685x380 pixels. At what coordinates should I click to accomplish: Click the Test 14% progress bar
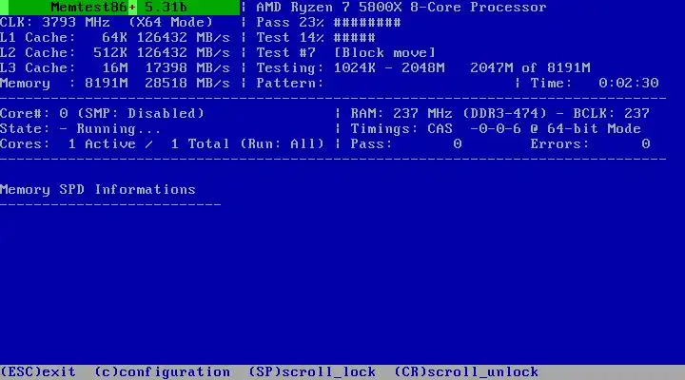316,38
